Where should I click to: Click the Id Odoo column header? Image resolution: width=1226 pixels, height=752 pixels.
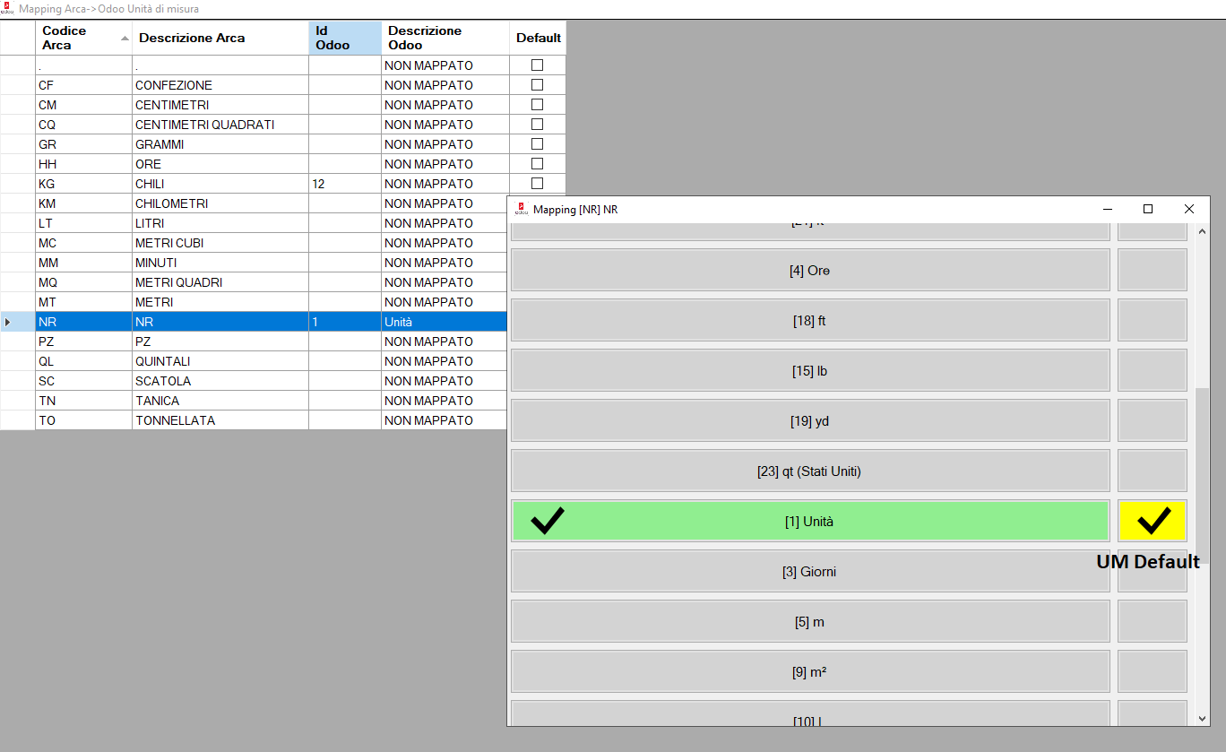point(344,38)
